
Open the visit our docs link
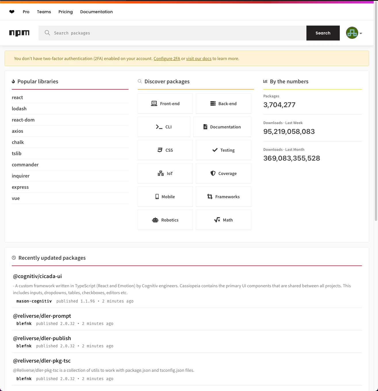(x=199, y=59)
